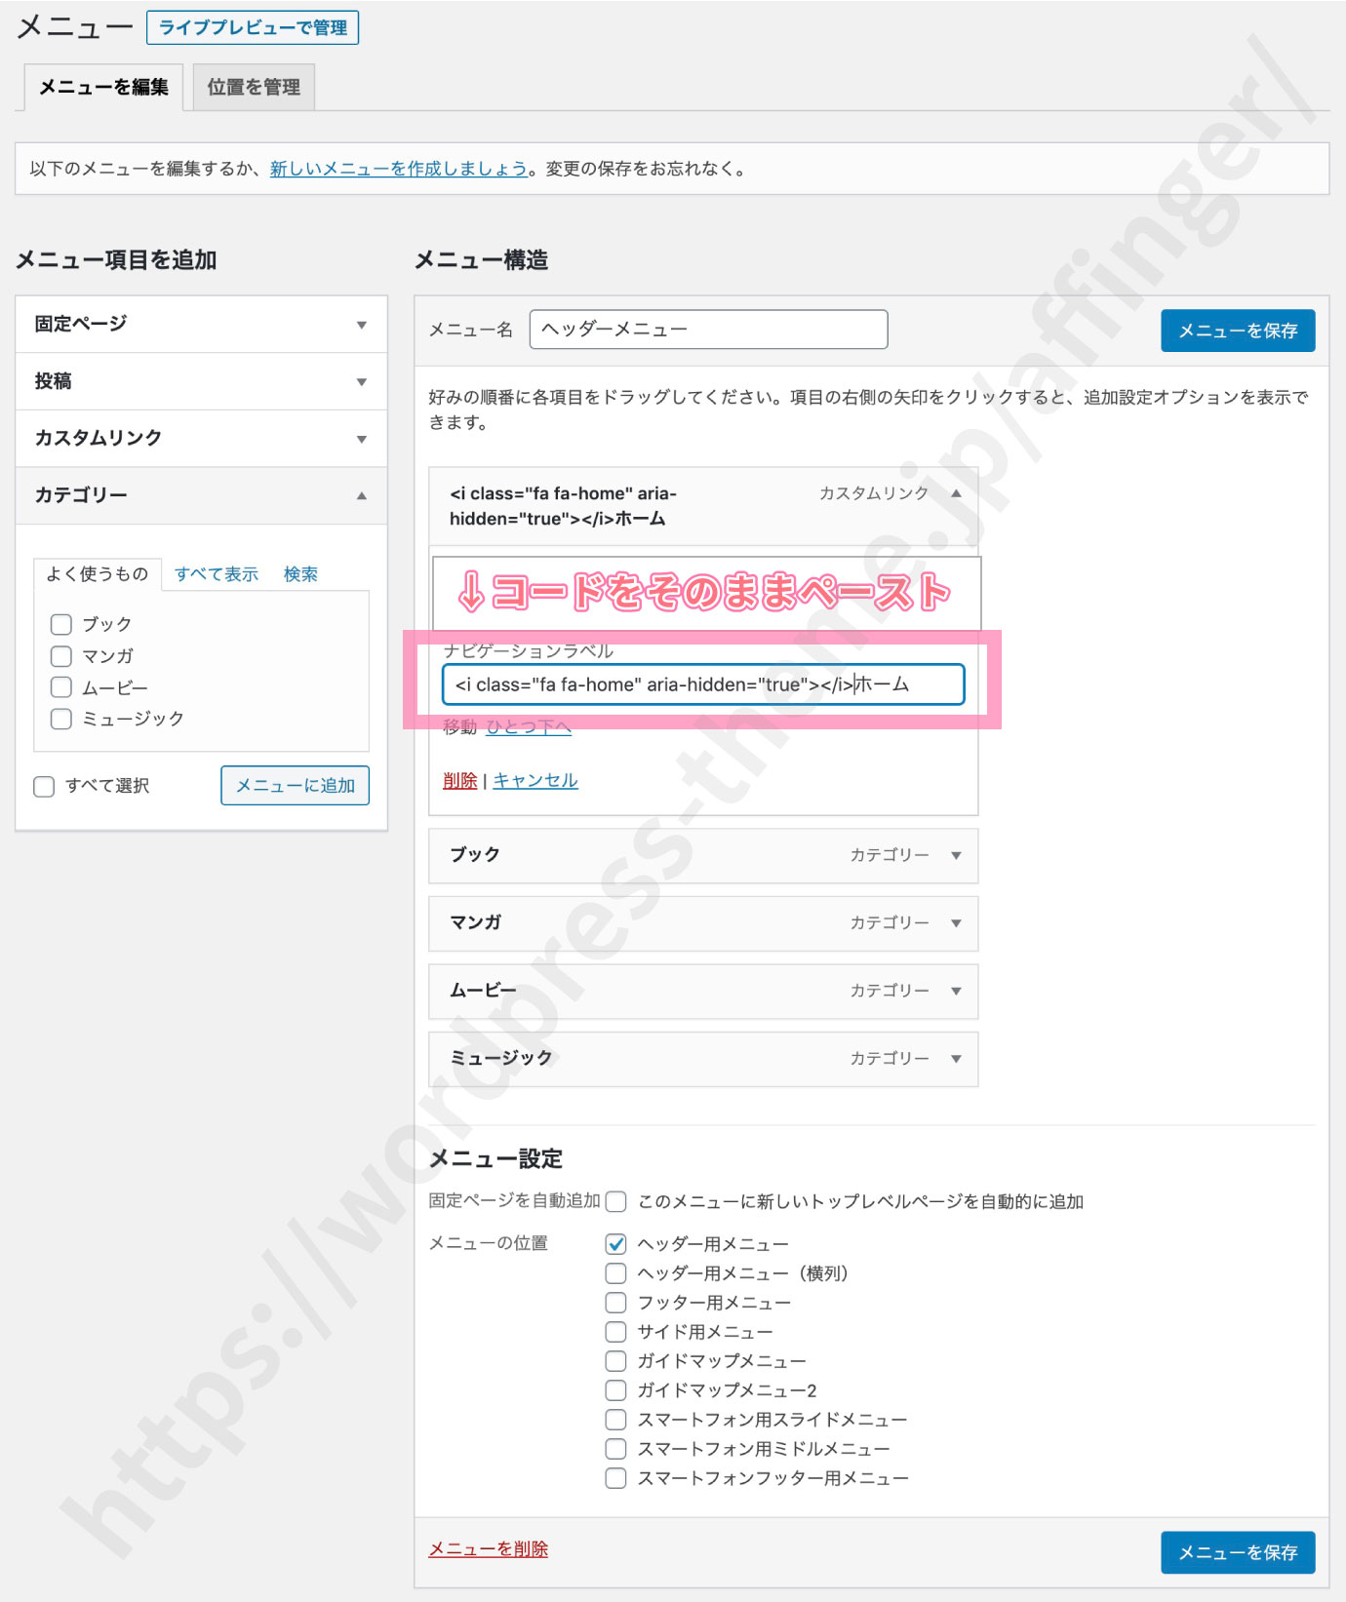The image size is (1346, 1602).
Task: Check the ミュージック category checkbox
Action: click(61, 719)
